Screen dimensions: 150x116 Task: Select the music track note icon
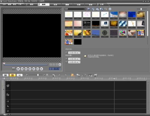point(8,111)
